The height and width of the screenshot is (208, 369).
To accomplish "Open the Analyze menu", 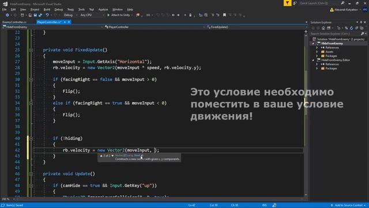I will pos(103,9).
